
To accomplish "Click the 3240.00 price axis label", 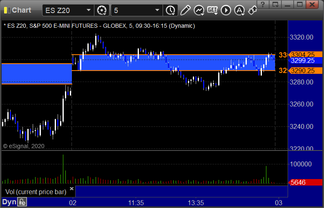I will (x=302, y=126).
